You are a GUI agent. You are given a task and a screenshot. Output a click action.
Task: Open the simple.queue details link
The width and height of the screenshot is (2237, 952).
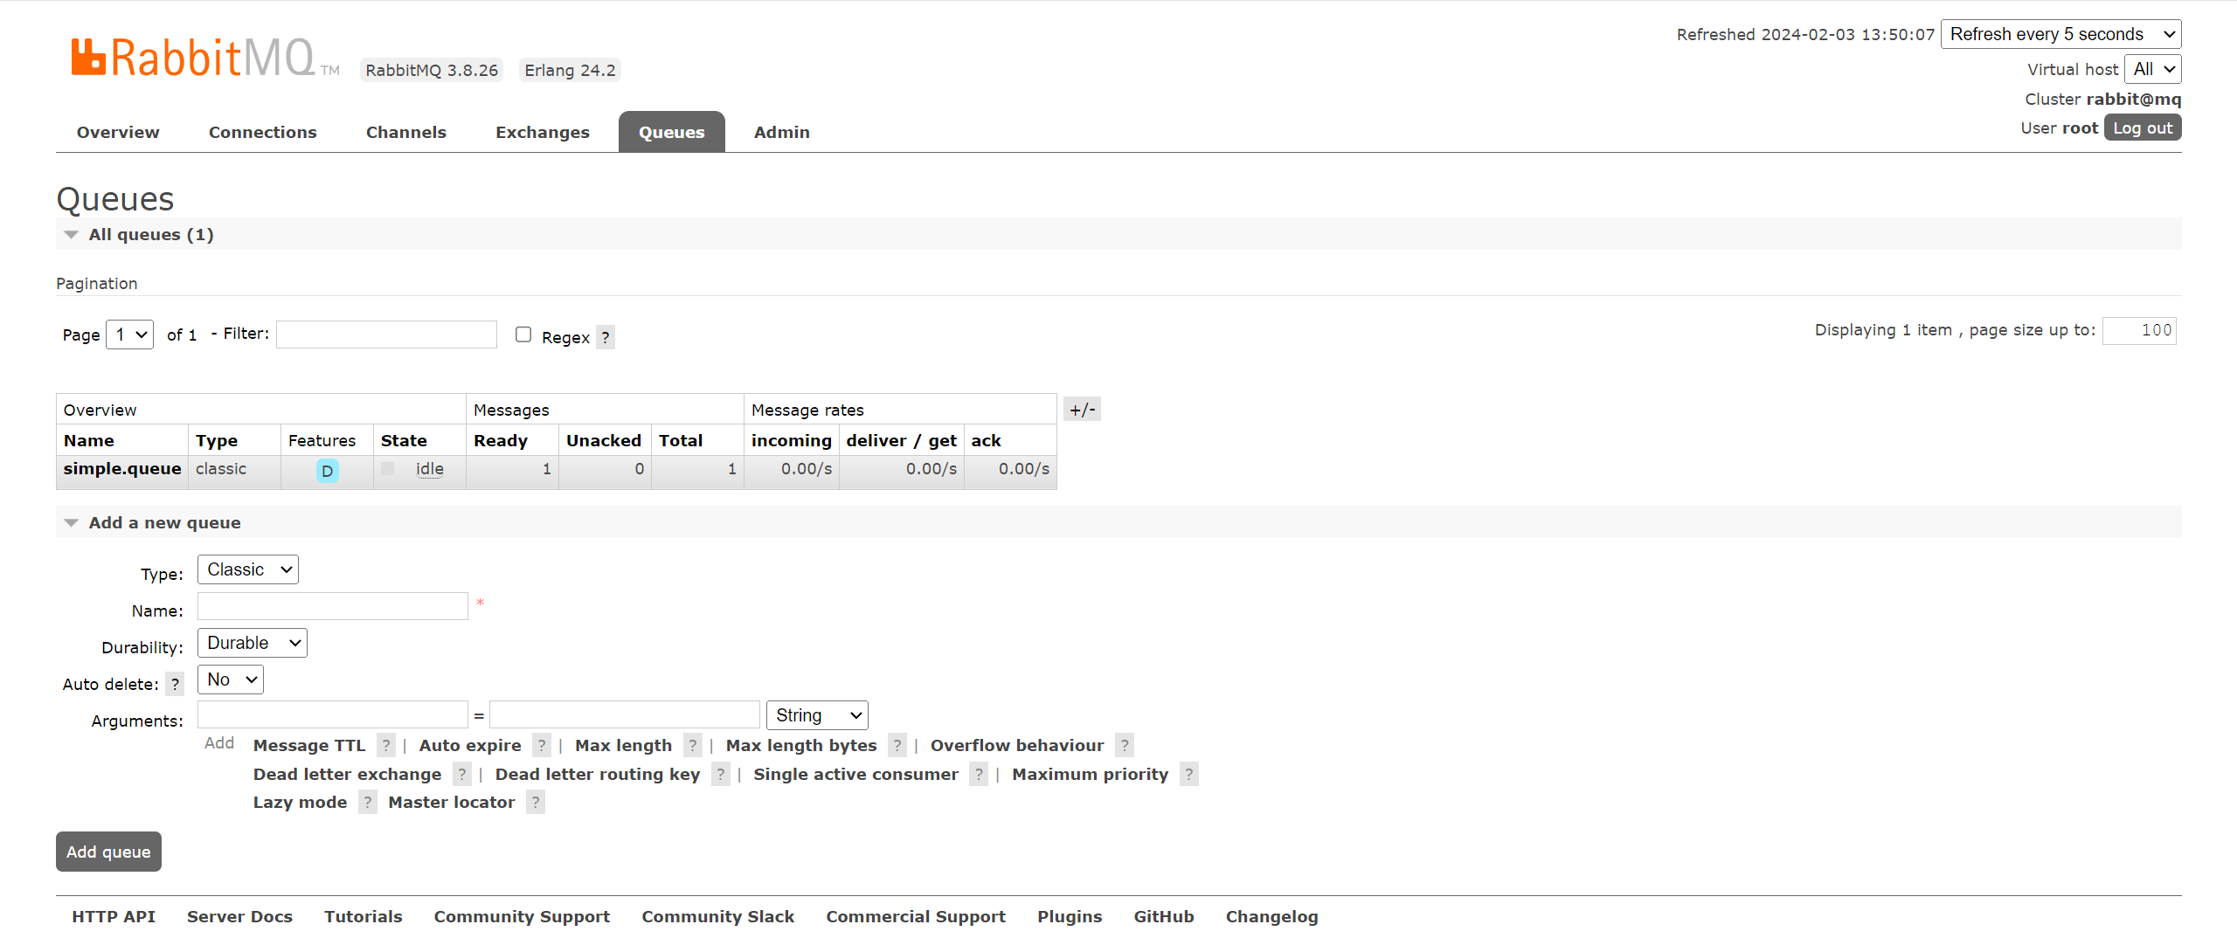121,468
